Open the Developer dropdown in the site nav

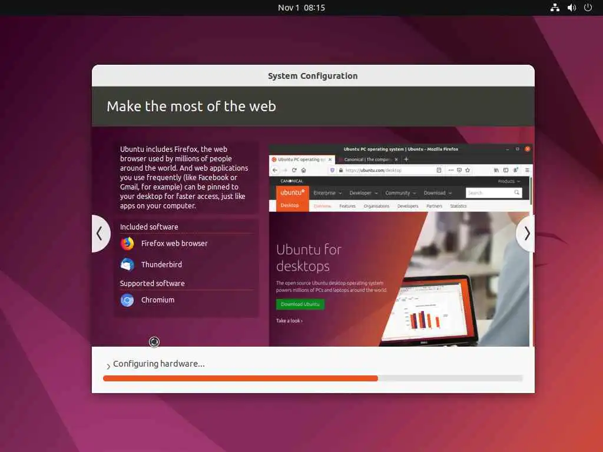(x=363, y=193)
